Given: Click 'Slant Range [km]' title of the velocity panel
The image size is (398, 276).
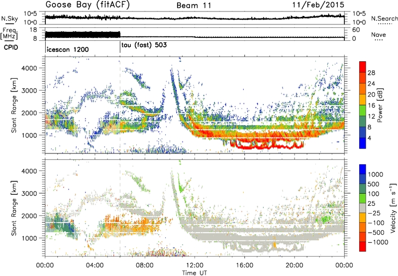Looking at the screenshot, I should 14,208.
